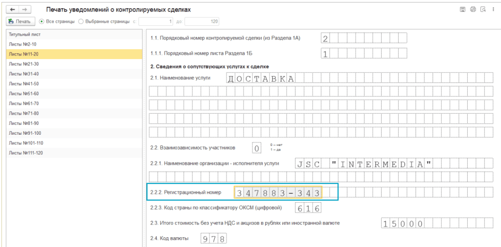The height and width of the screenshot is (247, 501).
Task: Open the three-dots more options menu
Action: click(x=493, y=9)
